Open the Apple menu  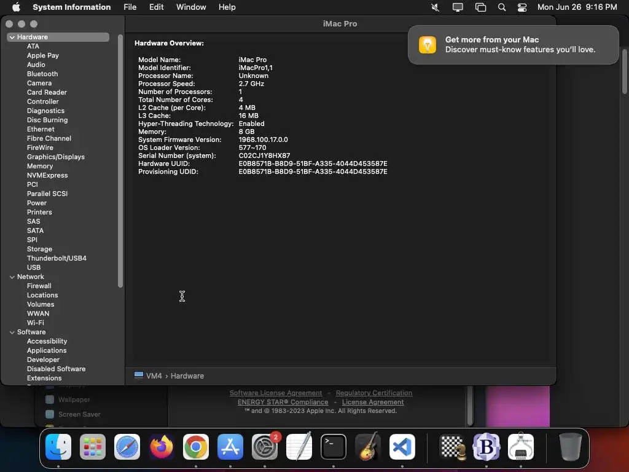(x=16, y=7)
